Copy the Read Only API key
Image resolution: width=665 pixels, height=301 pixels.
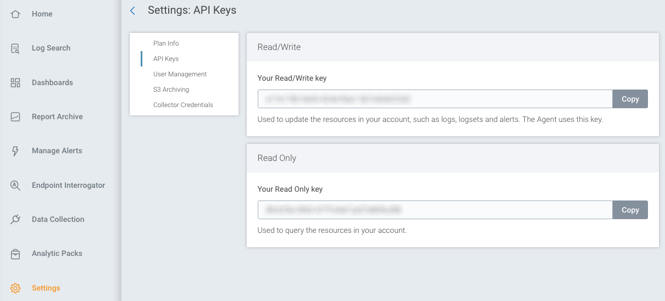click(630, 210)
